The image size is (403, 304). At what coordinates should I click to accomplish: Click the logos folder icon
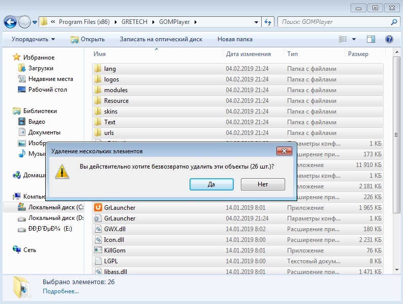pyautogui.click(x=98, y=79)
